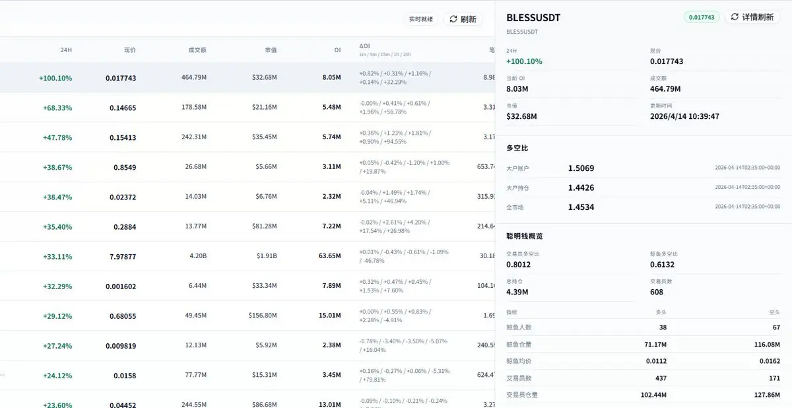This screenshot has width=792, height=408.
Task: Click the $1.91B market cap cell
Action: pos(266,257)
